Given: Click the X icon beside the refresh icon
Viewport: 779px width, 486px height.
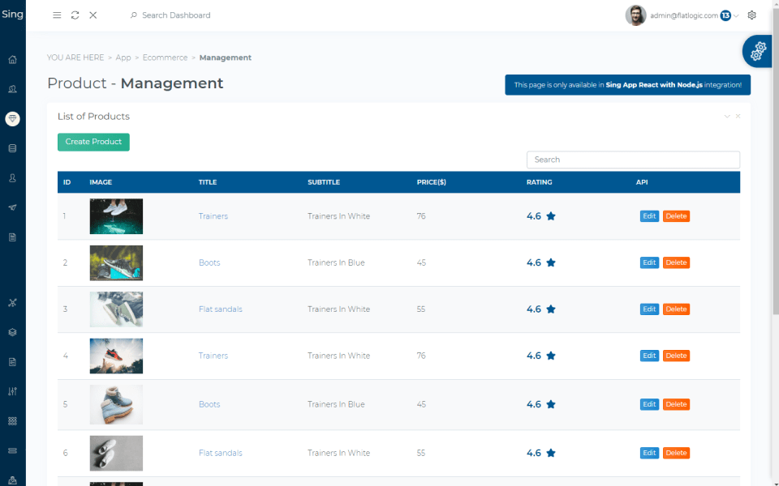Looking at the screenshot, I should (x=93, y=15).
